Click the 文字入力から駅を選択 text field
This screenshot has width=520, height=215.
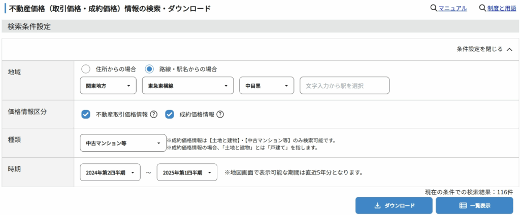pos(344,86)
